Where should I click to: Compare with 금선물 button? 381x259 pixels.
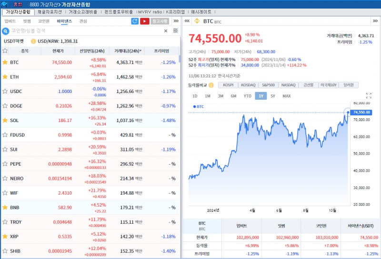[x=308, y=85]
